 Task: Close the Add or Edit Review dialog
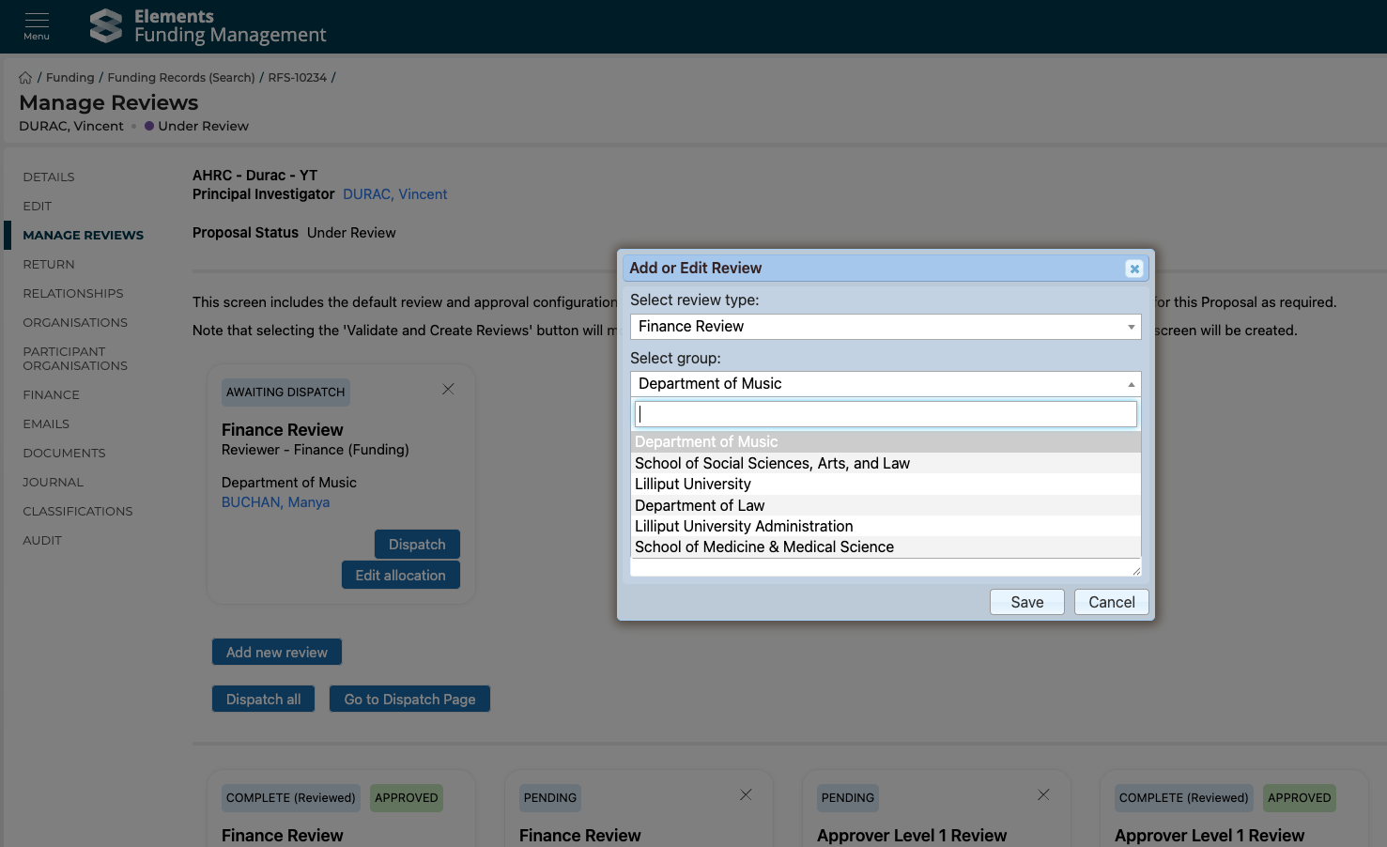pos(1133,269)
